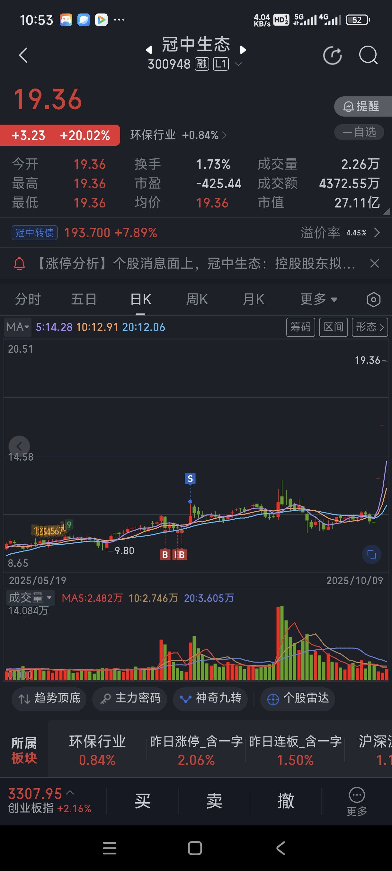
Task: Open 环保行业 sector link
Action: [x=178, y=135]
